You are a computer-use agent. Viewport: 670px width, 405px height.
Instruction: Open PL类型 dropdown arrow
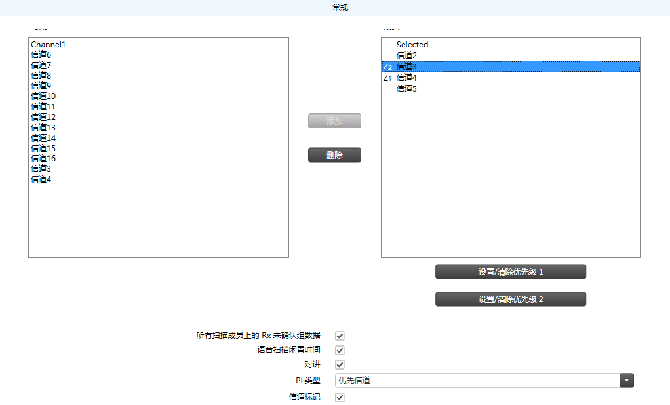coord(627,381)
